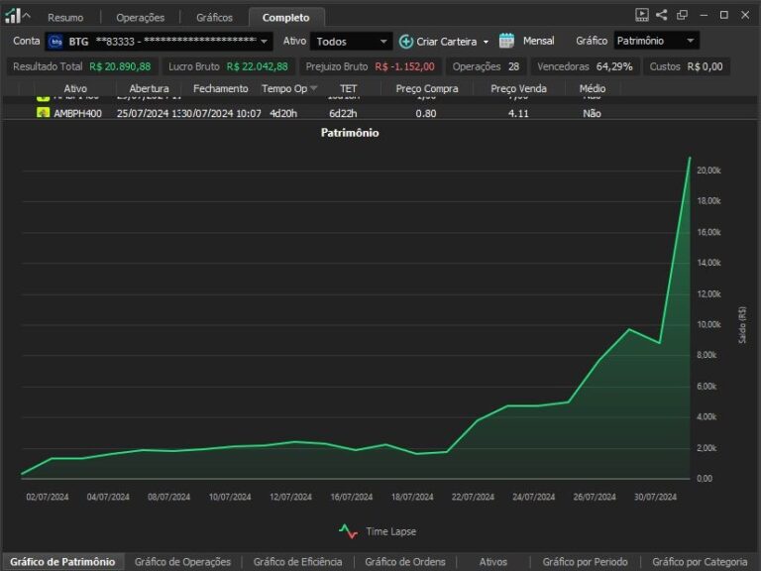
Task: Sort by the Ativo column header
Action: coord(75,88)
